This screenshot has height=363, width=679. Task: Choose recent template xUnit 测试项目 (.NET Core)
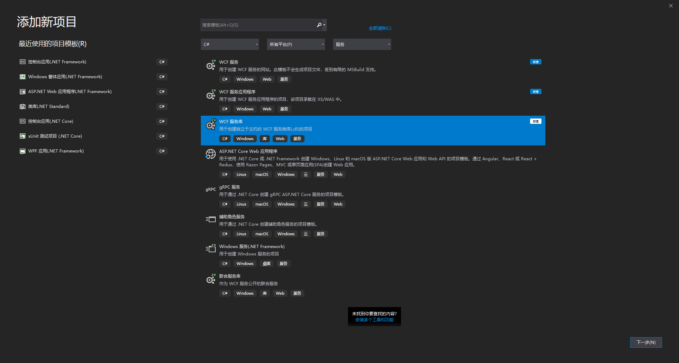pyautogui.click(x=93, y=136)
